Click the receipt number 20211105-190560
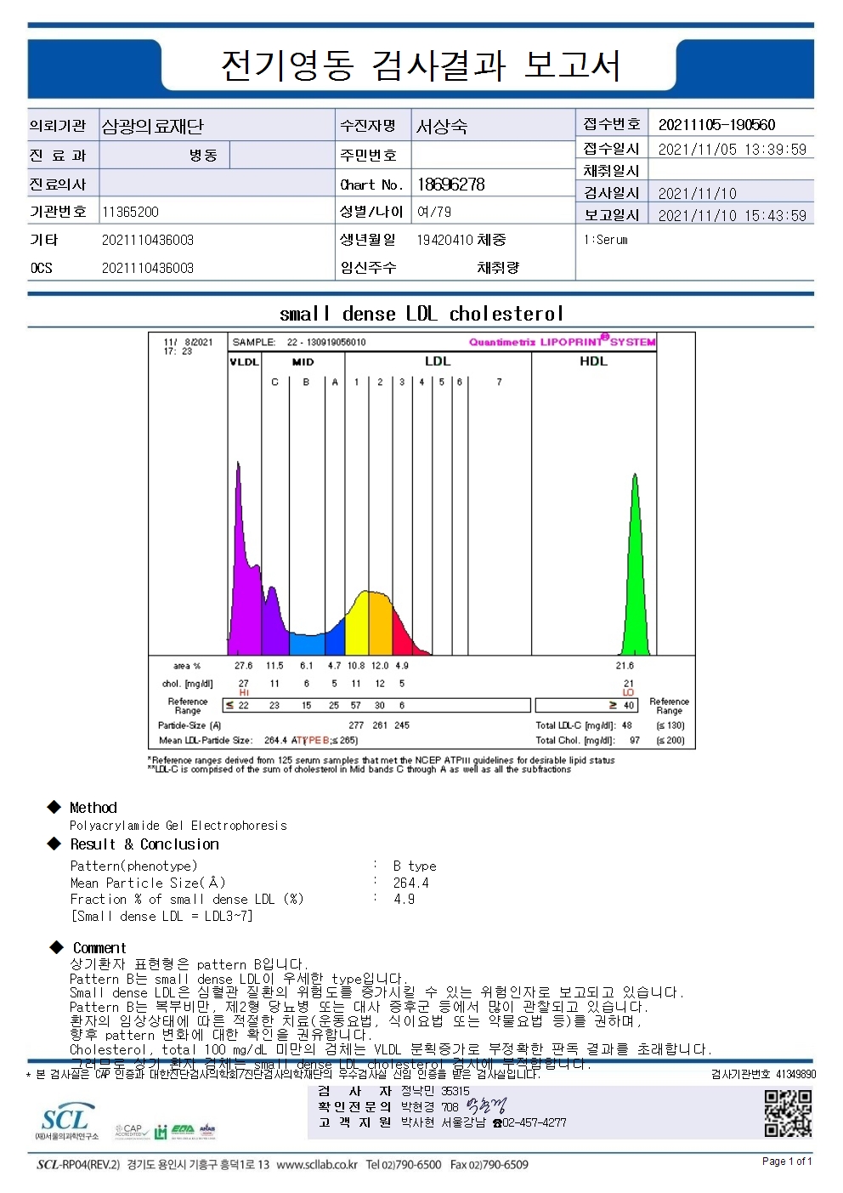Screen dimensions: 843x1193 [x=716, y=125]
